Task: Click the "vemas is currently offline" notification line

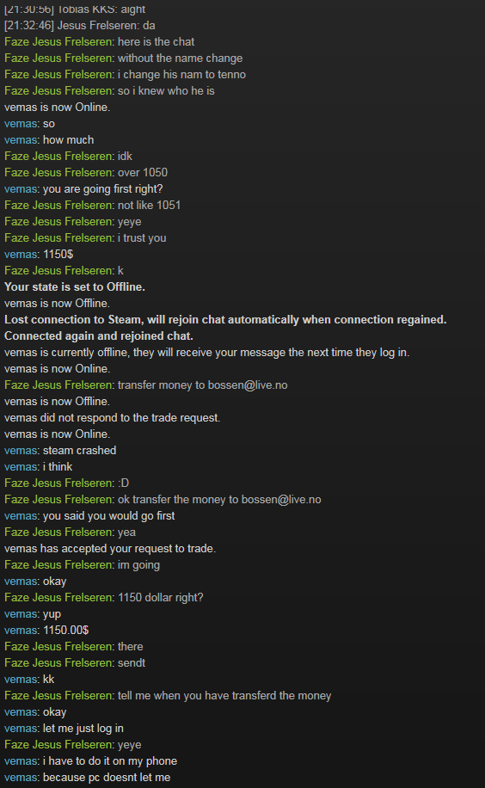Action: (206, 353)
